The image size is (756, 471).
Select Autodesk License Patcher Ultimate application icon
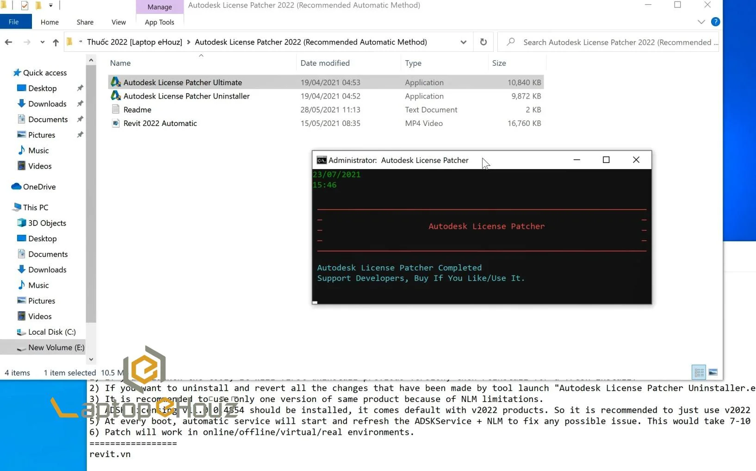point(116,82)
